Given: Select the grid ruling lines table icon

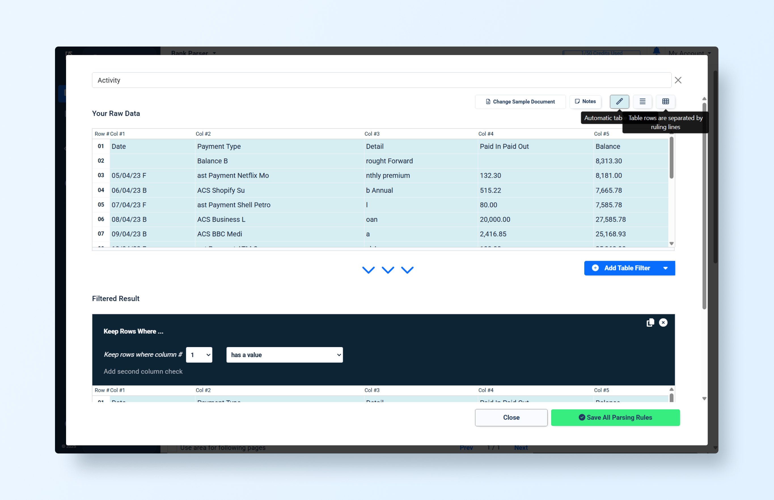Looking at the screenshot, I should (665, 102).
